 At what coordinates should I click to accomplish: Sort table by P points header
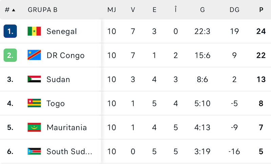pyautogui.click(x=261, y=10)
